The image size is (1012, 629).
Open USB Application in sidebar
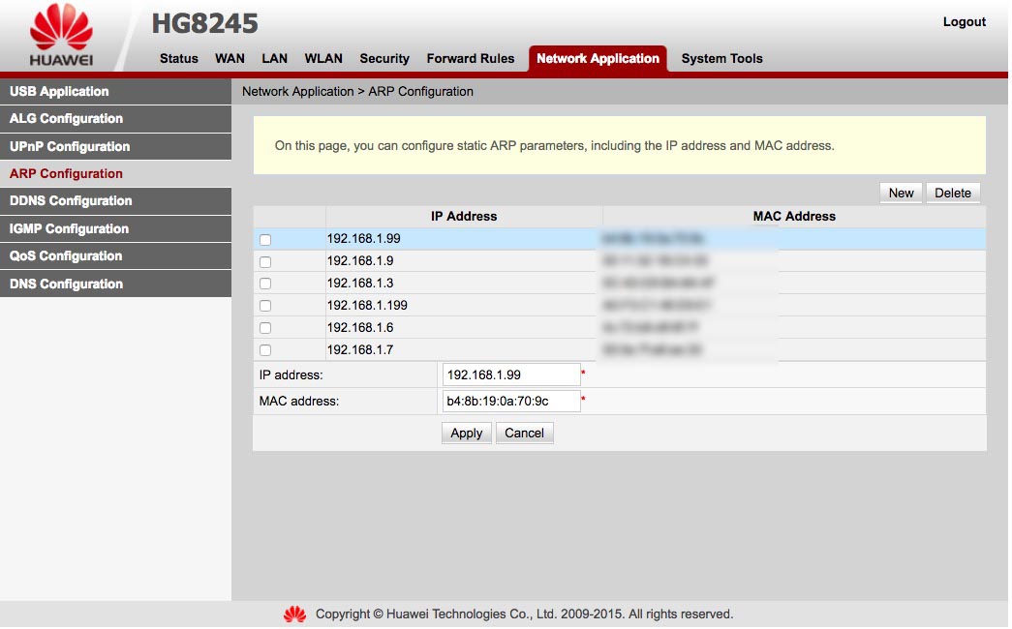[115, 92]
